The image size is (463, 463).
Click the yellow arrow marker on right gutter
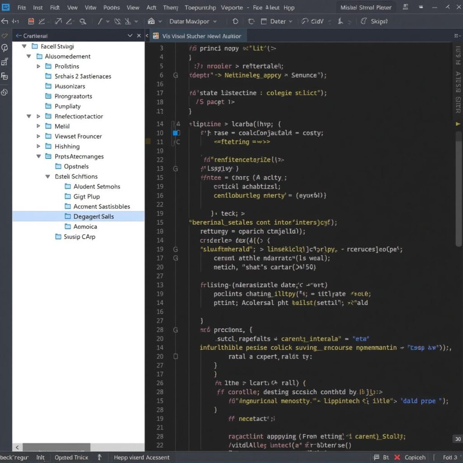458,124
